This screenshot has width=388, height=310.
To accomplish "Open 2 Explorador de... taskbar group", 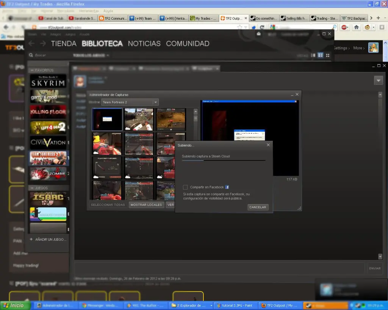I will coord(191,305).
